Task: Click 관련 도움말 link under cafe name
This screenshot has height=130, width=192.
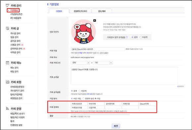Action: click(x=104, y=53)
